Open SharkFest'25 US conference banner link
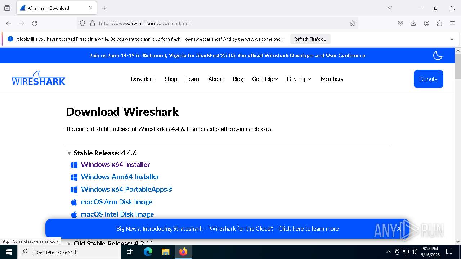Image resolution: width=461 pixels, height=259 pixels. coord(228,55)
